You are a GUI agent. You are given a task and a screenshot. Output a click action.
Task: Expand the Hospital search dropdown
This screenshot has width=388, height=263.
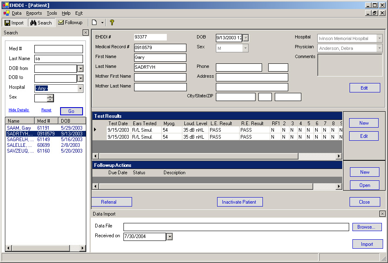click(x=80, y=88)
